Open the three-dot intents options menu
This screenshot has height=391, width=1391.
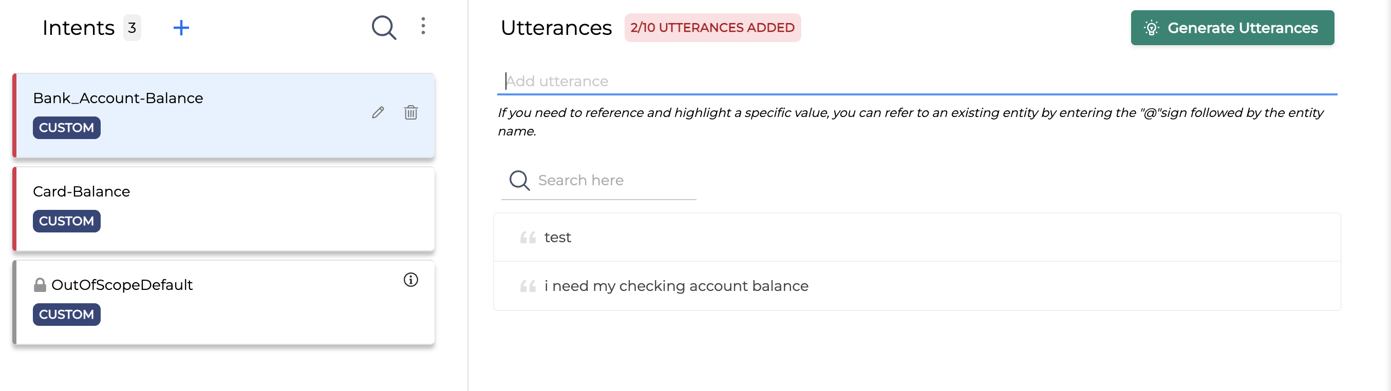423,26
